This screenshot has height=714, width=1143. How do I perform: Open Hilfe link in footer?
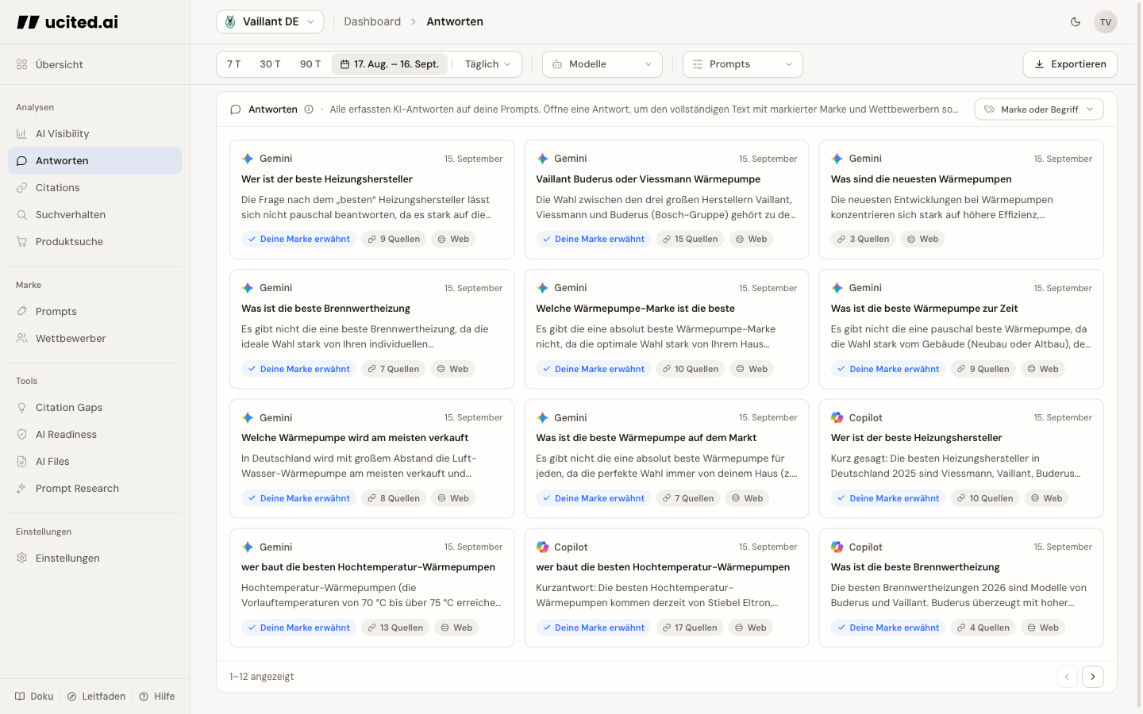tap(157, 697)
